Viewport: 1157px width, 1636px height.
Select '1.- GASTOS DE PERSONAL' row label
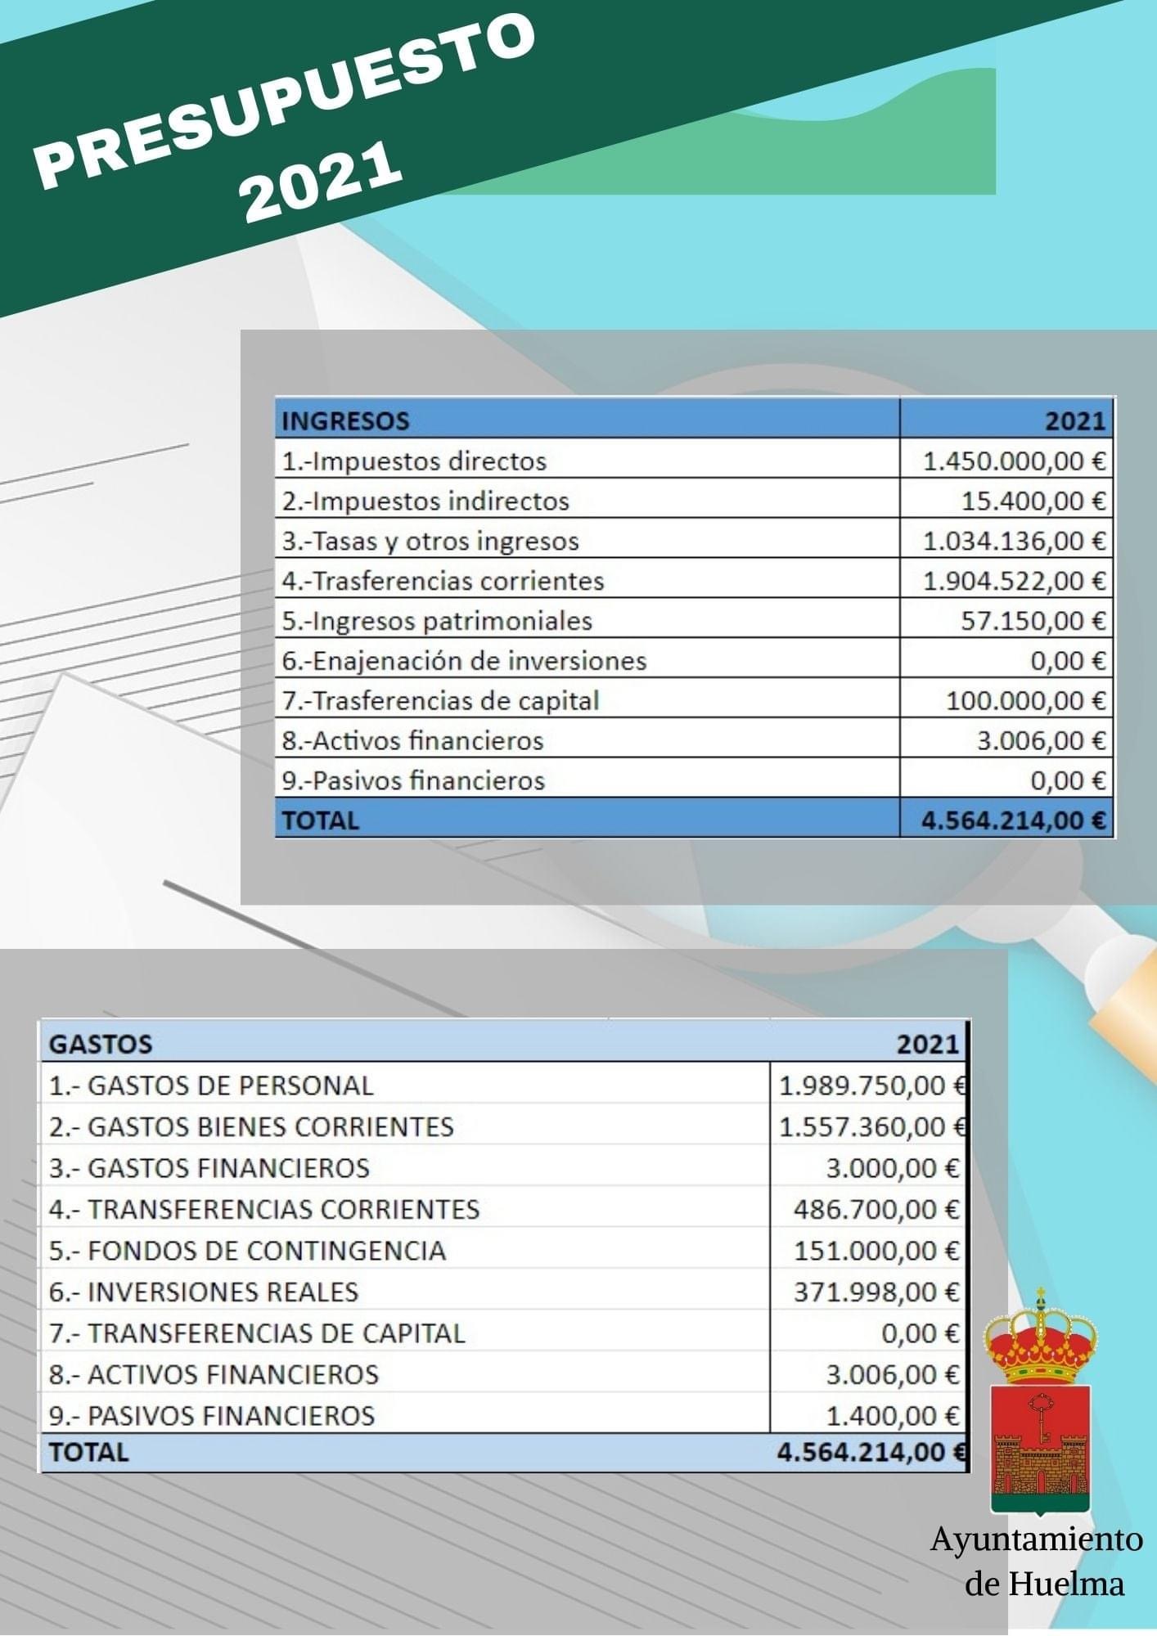211,1085
